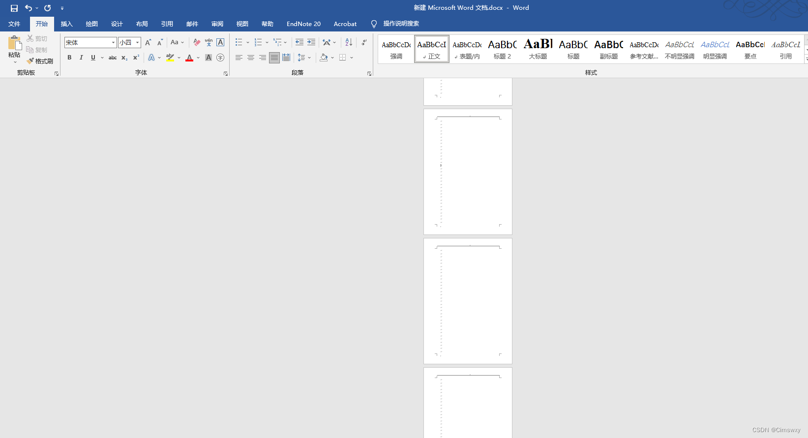Insert a multilevel list

click(278, 43)
